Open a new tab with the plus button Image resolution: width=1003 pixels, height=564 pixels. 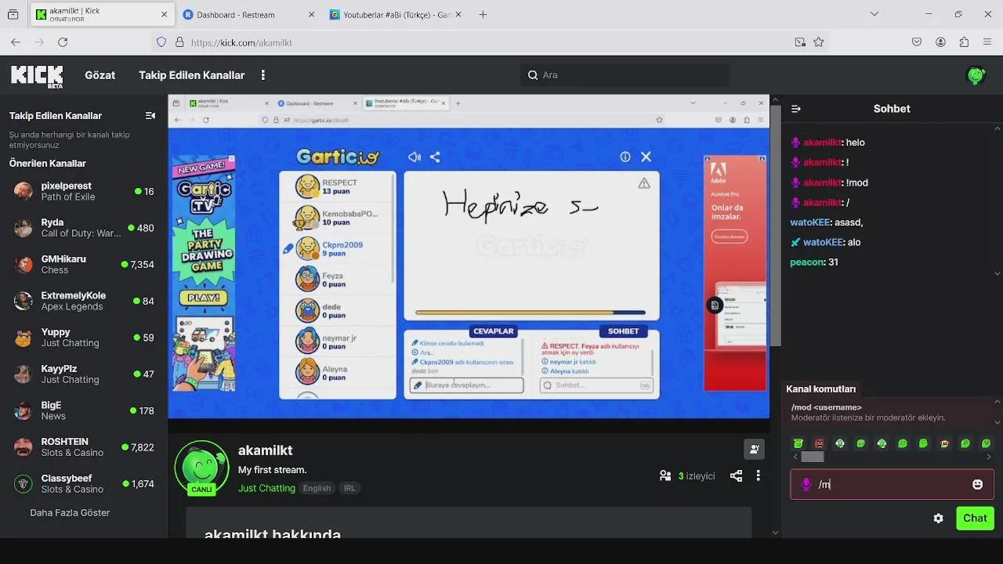483,14
